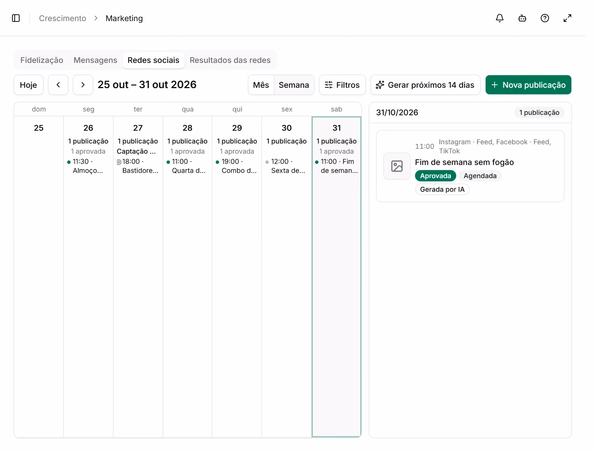The height and width of the screenshot is (452, 594).
Task: Select day 26 in the calendar
Action: point(88,276)
